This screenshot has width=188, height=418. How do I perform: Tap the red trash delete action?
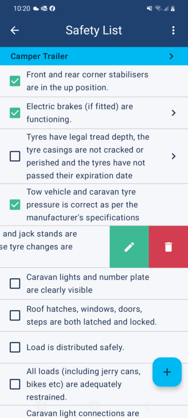[x=168, y=247]
